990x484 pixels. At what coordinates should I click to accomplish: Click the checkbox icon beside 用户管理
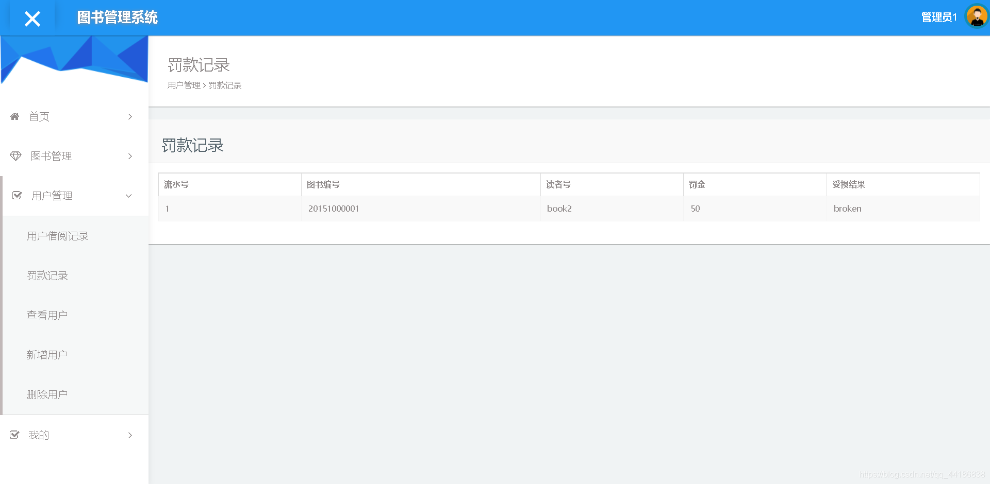[17, 196]
